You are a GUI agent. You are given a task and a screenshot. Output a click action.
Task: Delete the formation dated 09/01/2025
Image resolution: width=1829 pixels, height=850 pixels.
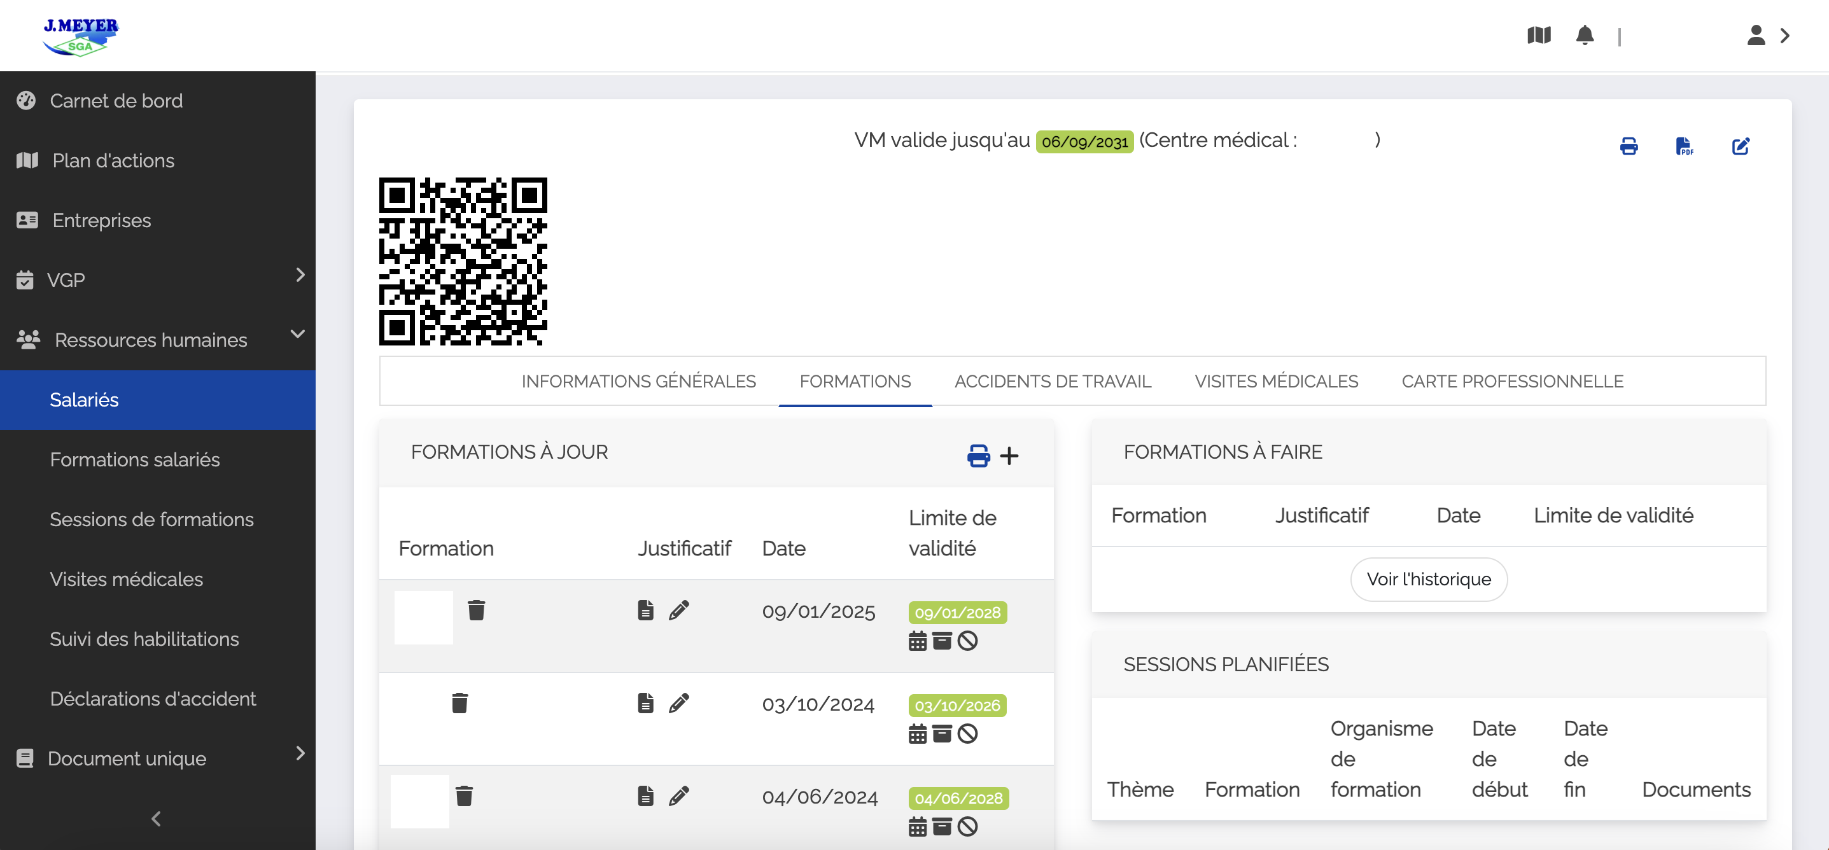coord(477,610)
